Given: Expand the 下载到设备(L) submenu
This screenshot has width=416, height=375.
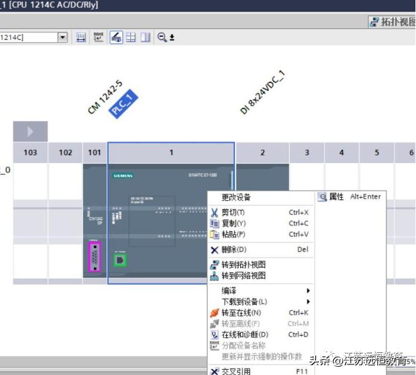Looking at the screenshot, I should [260, 302].
